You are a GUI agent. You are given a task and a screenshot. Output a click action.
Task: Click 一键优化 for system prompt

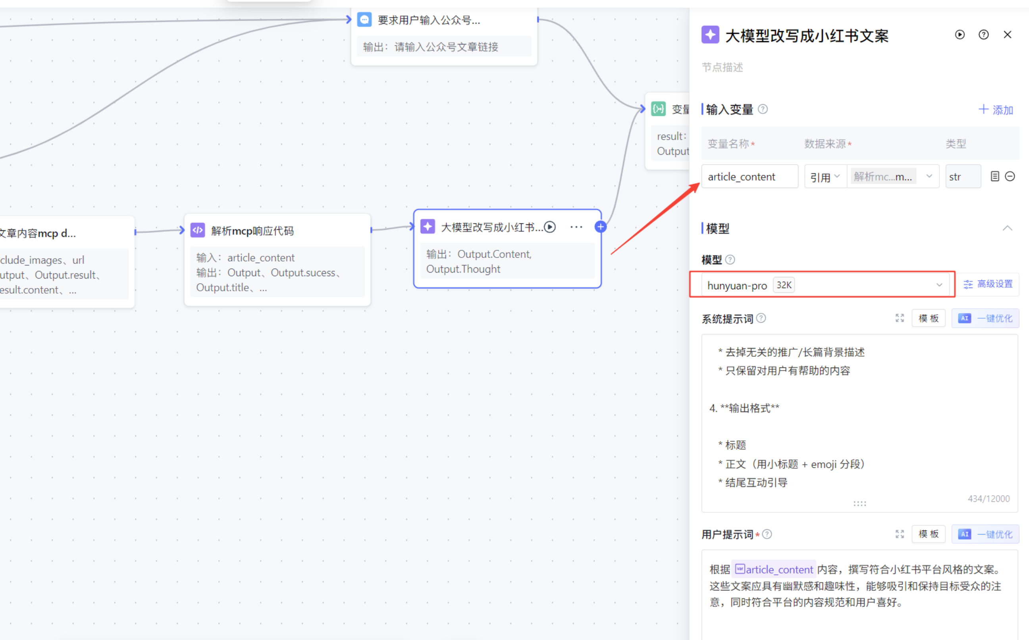coord(985,318)
